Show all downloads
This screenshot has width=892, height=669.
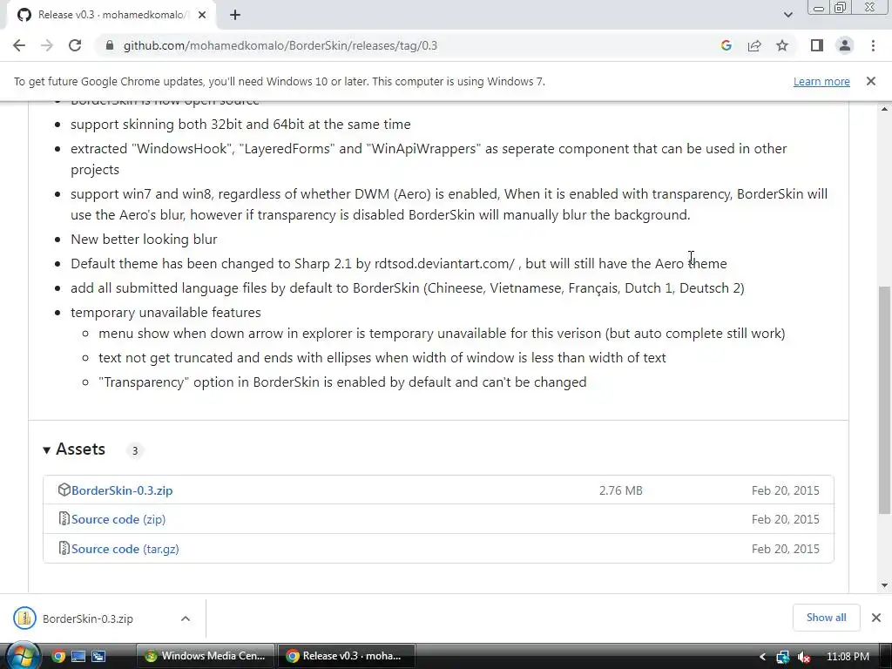click(x=826, y=618)
